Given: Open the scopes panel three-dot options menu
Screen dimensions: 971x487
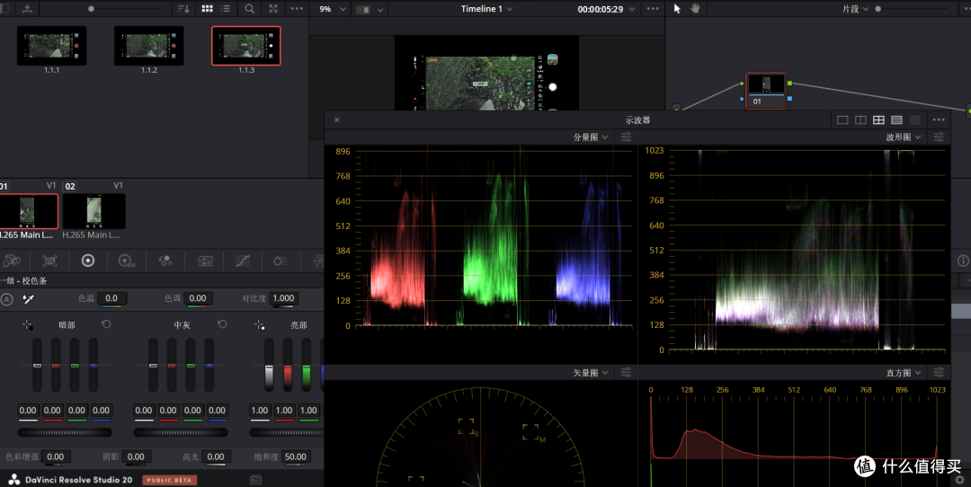Looking at the screenshot, I should pos(939,120).
